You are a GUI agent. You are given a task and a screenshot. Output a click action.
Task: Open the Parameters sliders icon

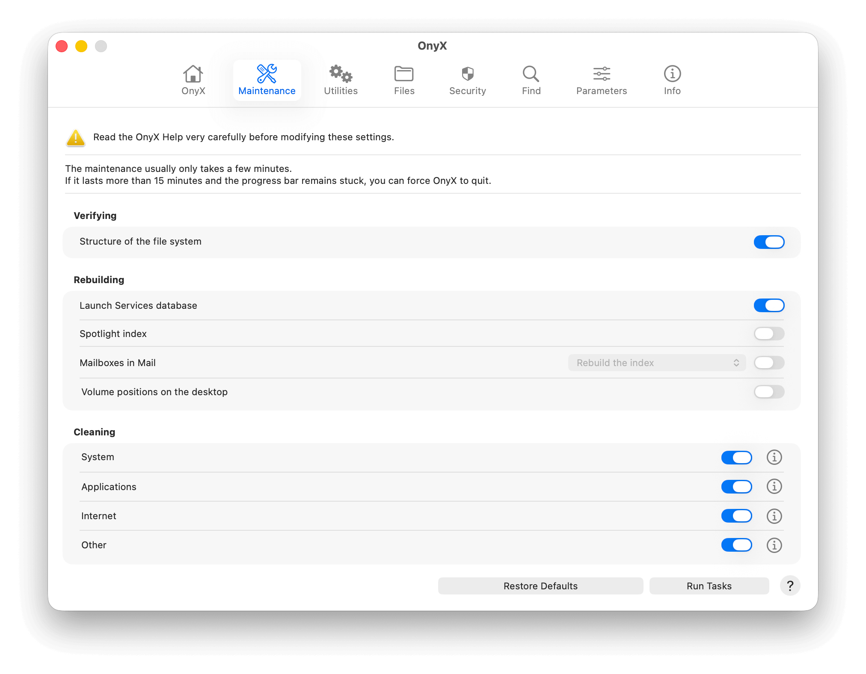601,74
